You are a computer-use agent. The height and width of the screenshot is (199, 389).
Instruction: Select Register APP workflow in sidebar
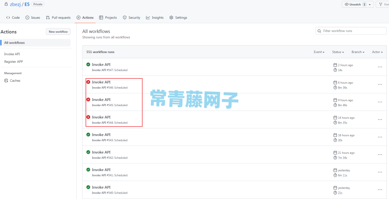tap(14, 61)
